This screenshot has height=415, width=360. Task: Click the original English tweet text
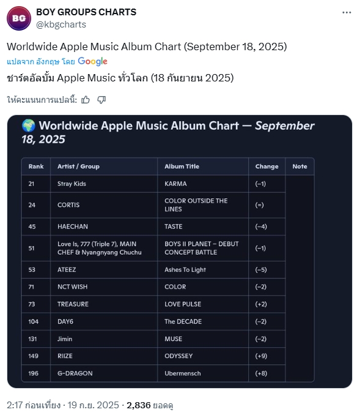[147, 47]
